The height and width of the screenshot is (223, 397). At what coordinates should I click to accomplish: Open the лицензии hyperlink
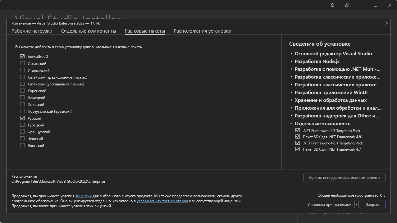pyautogui.click(x=83, y=196)
